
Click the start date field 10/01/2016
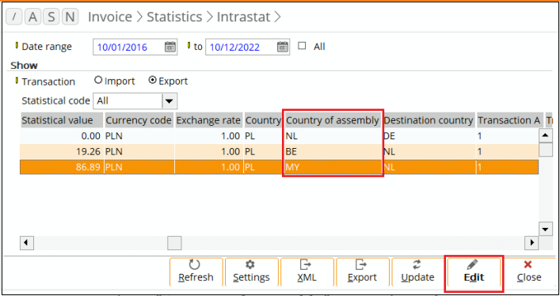pyautogui.click(x=128, y=47)
